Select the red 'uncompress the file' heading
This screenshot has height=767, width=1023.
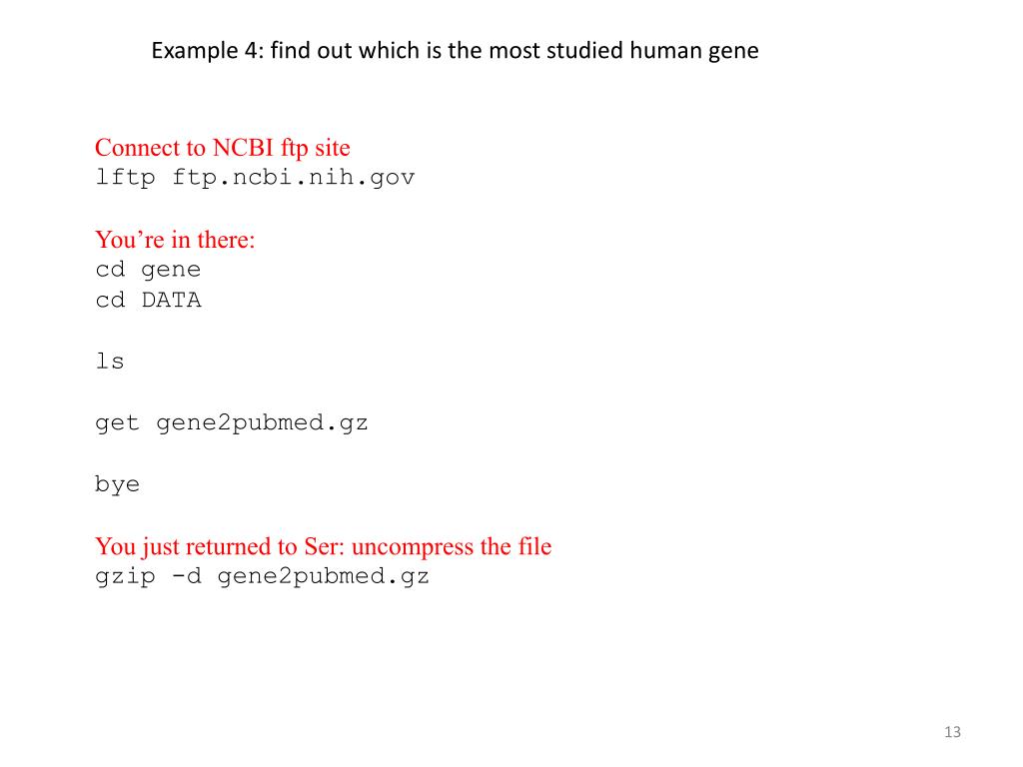(452, 546)
